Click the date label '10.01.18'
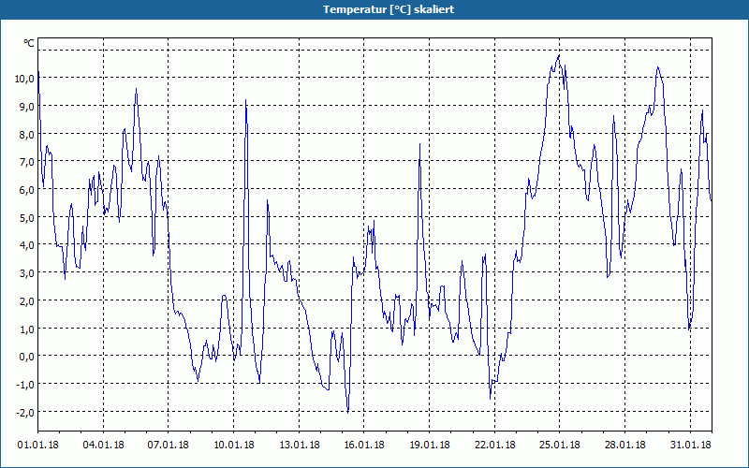The image size is (749, 468). [233, 445]
